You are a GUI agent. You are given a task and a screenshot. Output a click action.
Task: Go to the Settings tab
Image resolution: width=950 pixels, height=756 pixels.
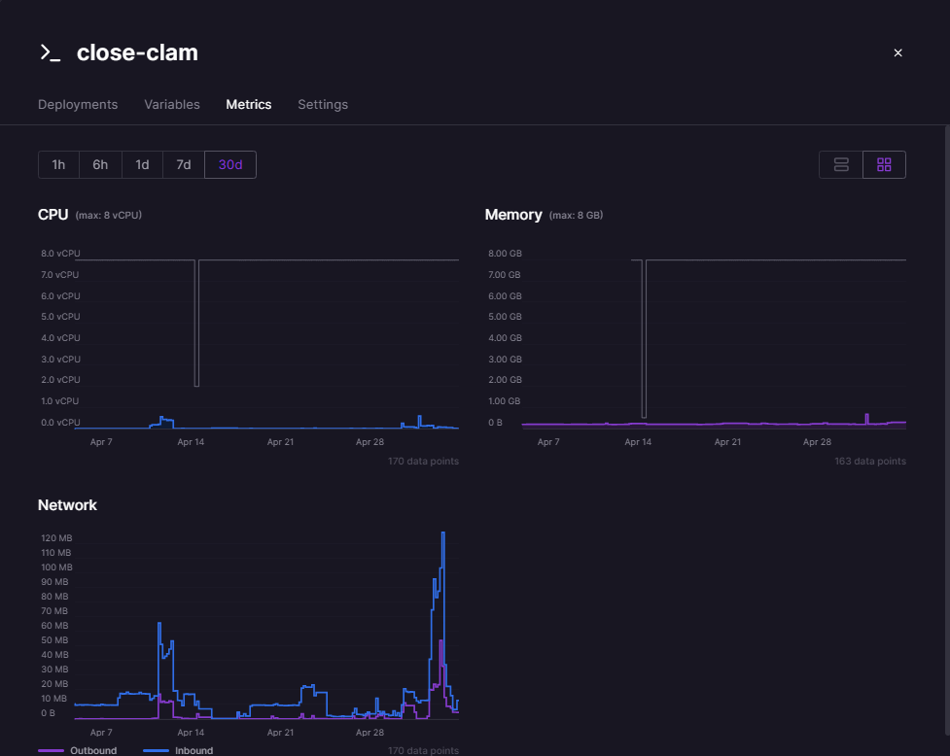[323, 104]
